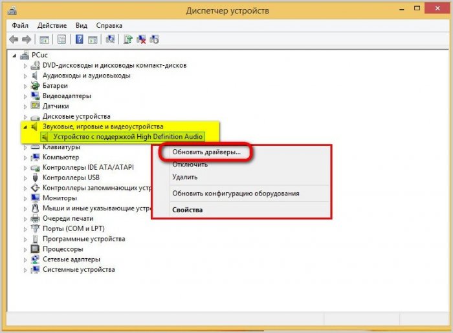This screenshot has height=333, width=453.
Task: Select the Датчики row text
Action: point(56,106)
